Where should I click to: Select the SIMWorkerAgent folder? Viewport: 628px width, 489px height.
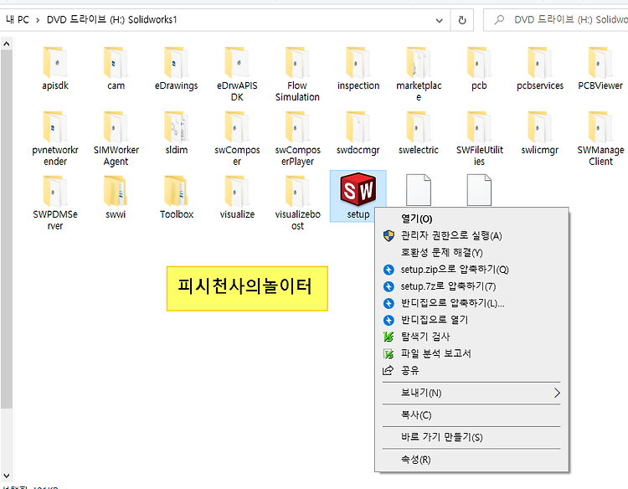pos(116,138)
